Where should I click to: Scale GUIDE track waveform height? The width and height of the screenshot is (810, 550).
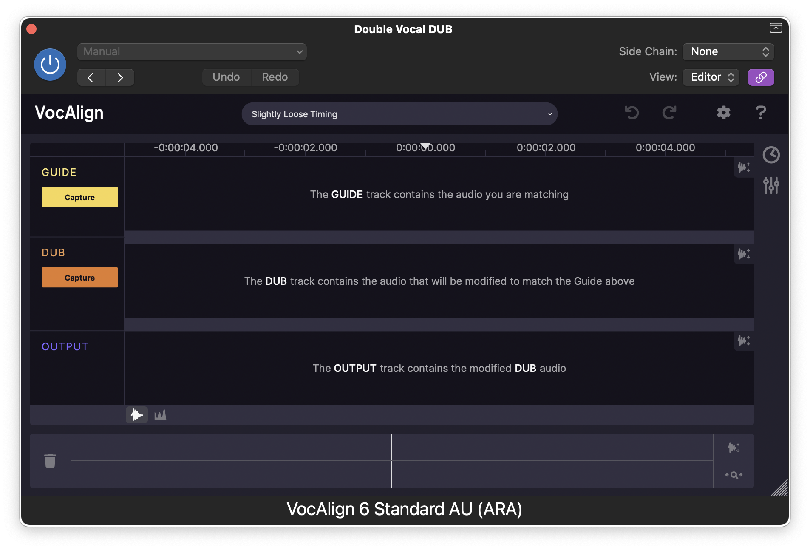[x=744, y=167]
